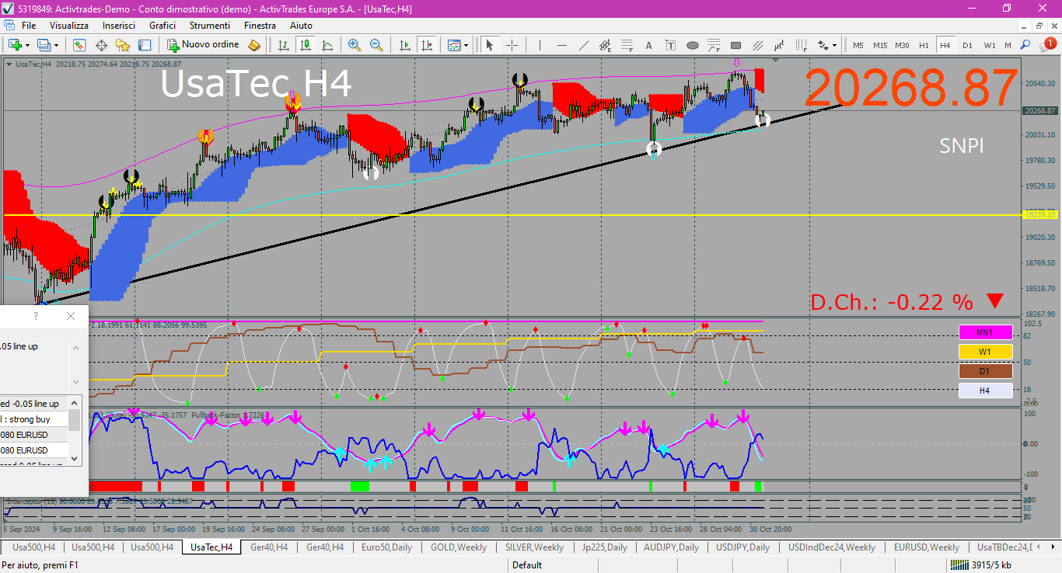Activate the standard cursor mode

tap(490, 45)
